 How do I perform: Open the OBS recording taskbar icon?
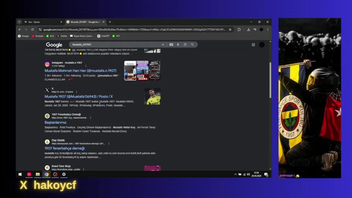55,174
